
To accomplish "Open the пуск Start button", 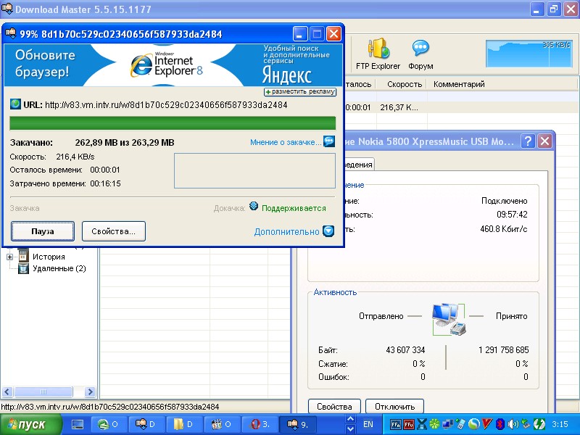I will click(x=30, y=424).
